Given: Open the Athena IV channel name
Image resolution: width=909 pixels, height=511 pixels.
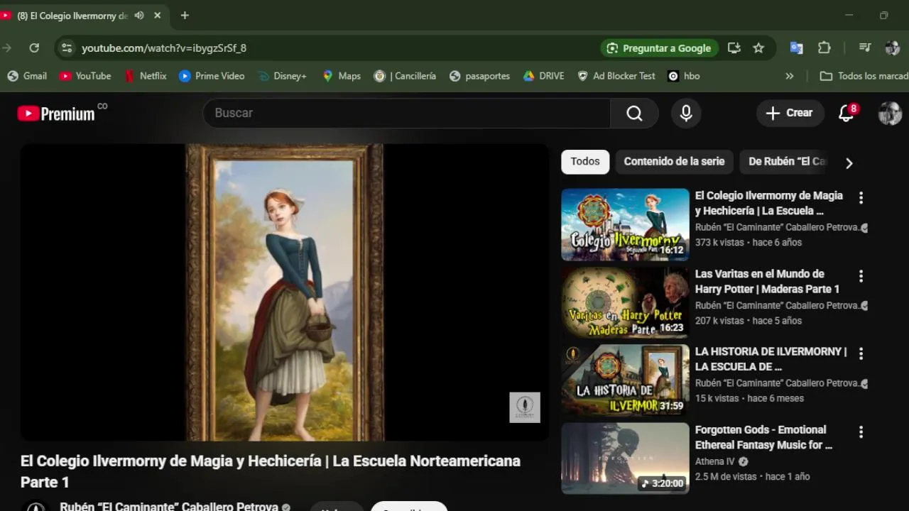Looking at the screenshot, I should point(715,461).
